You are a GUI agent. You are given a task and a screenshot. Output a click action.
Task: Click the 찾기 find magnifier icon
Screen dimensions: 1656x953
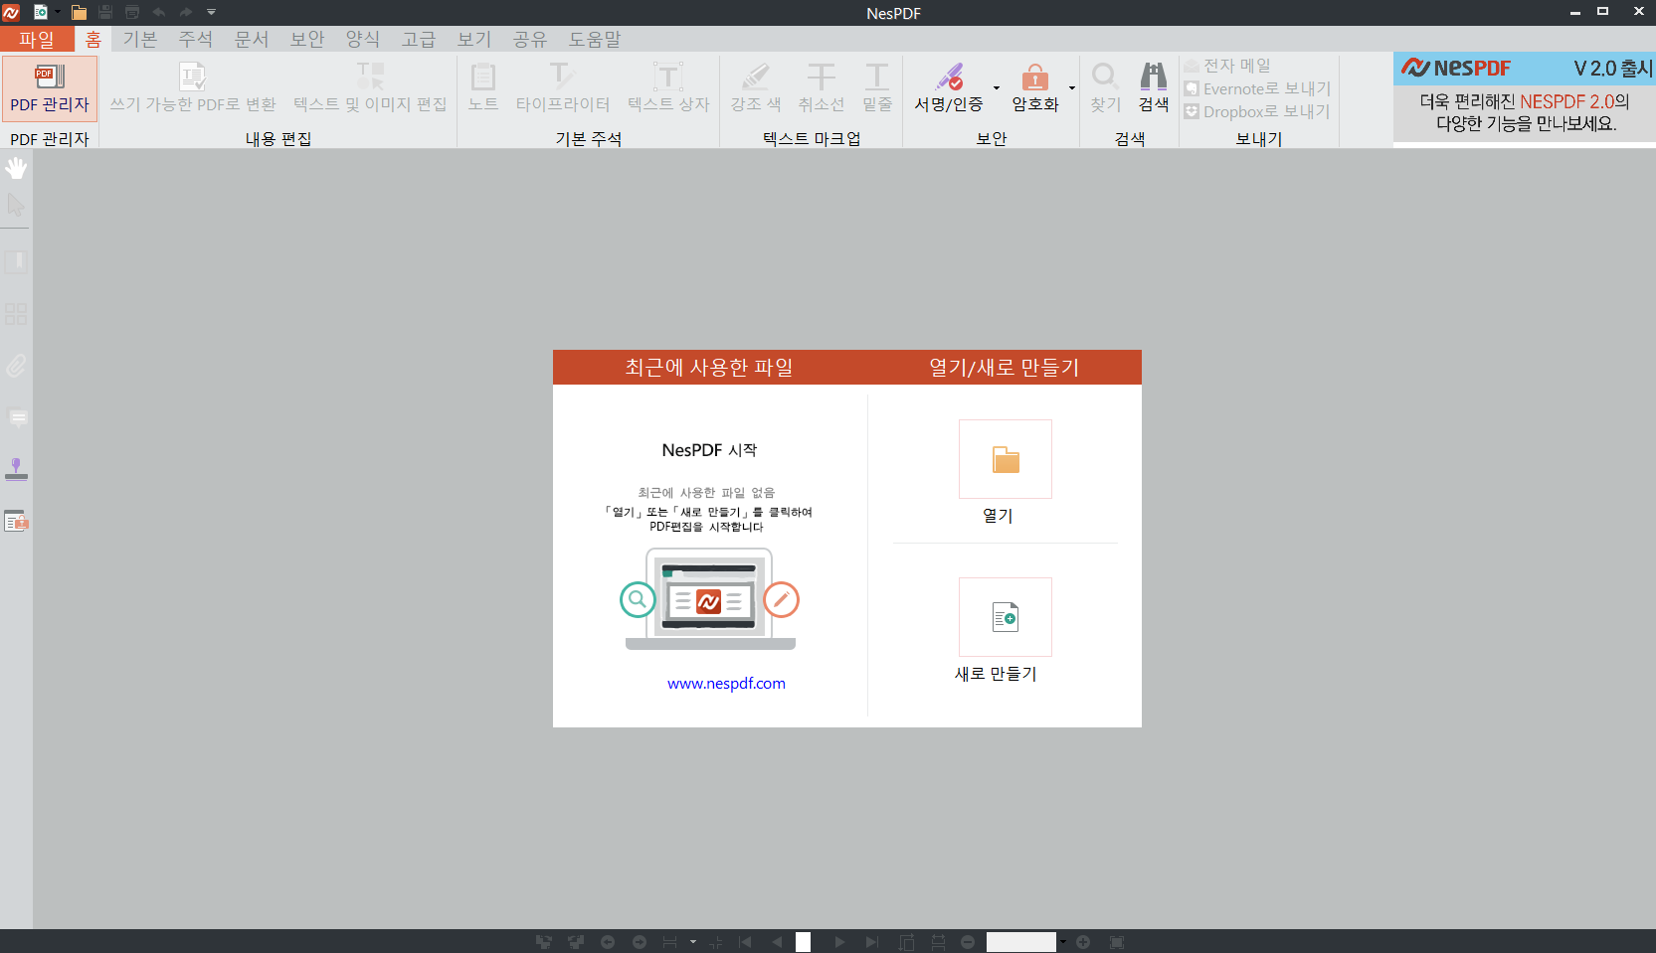[x=1105, y=78]
